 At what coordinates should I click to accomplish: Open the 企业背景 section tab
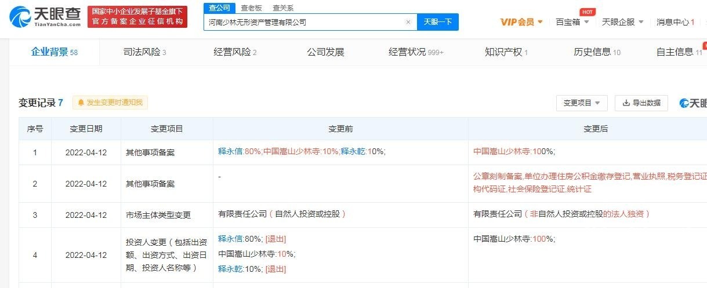pos(54,52)
